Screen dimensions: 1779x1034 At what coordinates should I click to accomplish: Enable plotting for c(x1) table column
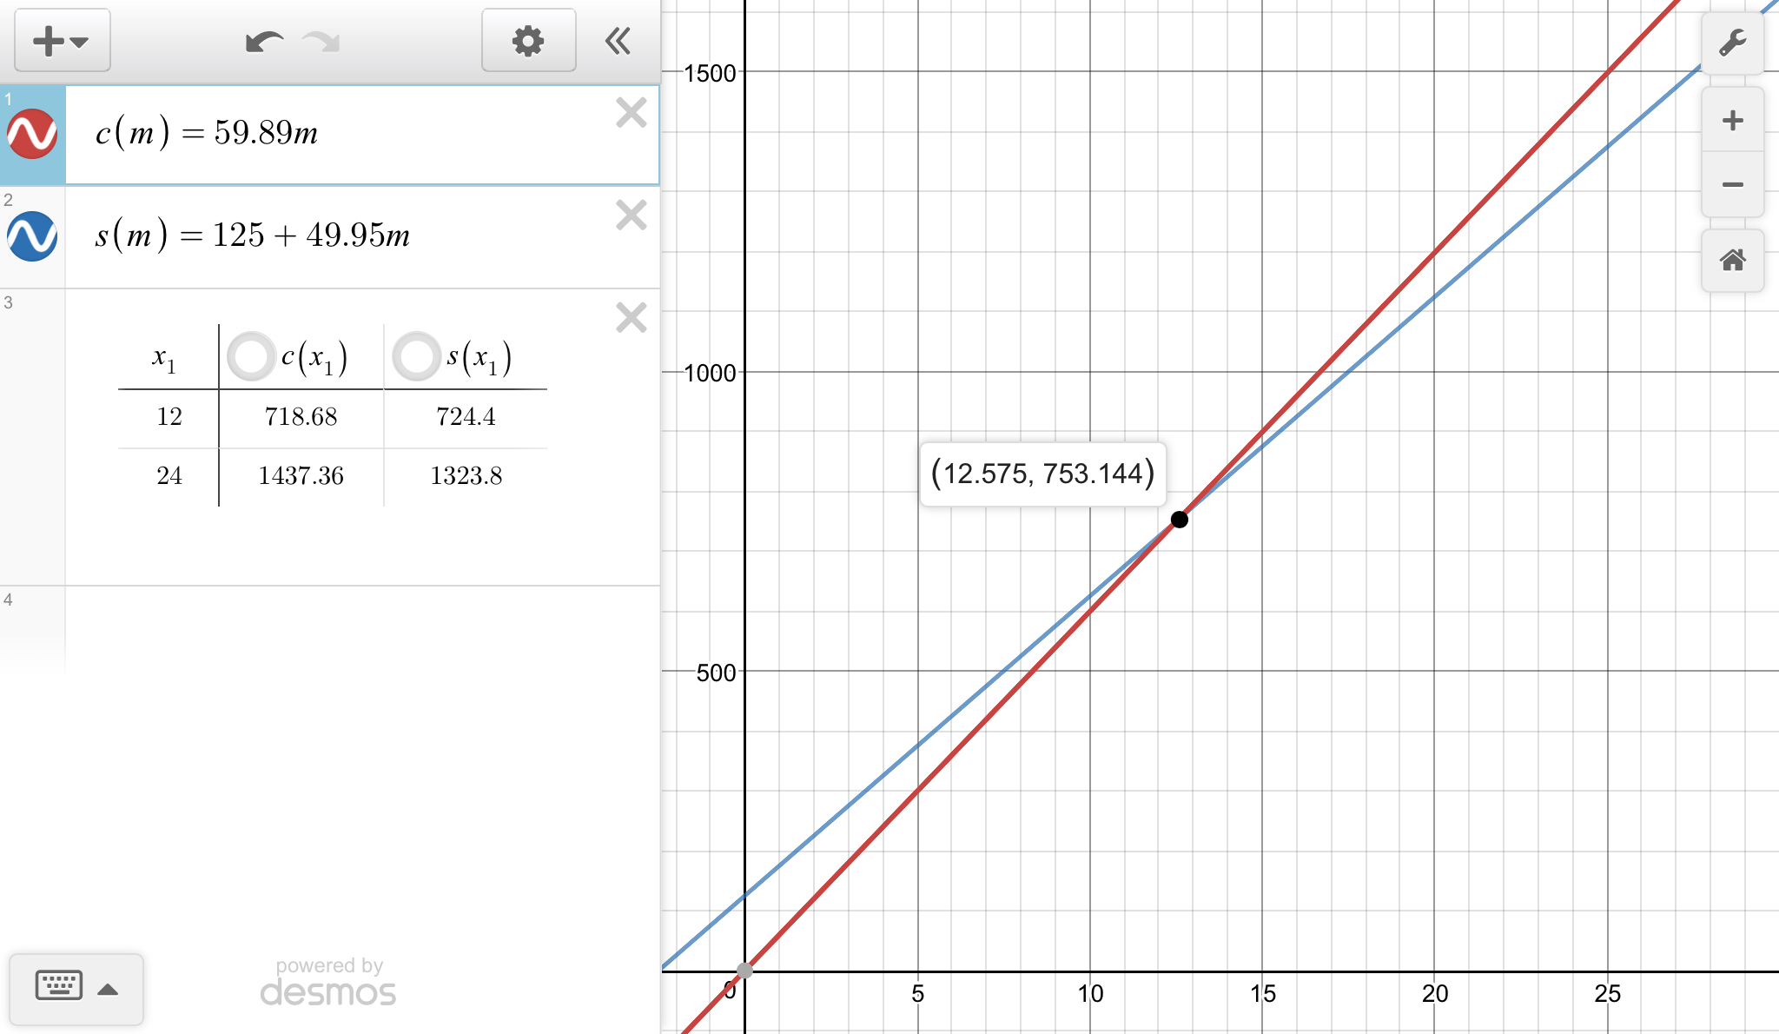pos(251,355)
